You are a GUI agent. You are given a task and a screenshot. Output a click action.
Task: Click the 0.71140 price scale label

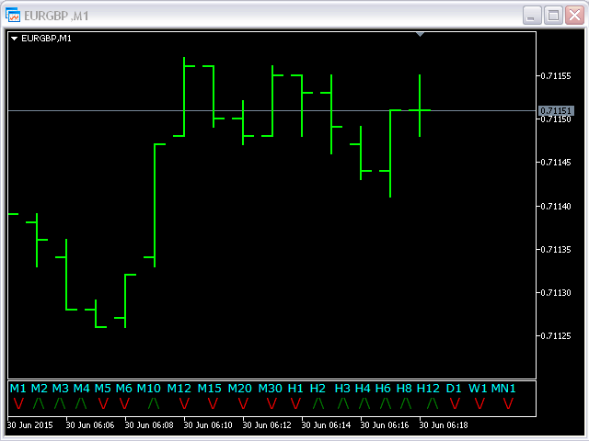[556, 206]
